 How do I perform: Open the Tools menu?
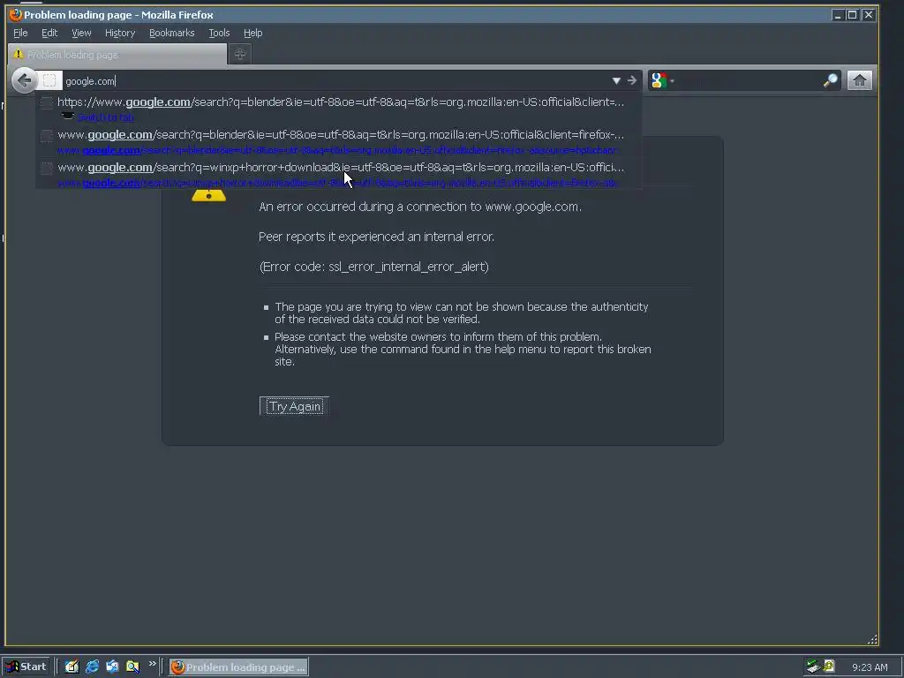coord(219,33)
